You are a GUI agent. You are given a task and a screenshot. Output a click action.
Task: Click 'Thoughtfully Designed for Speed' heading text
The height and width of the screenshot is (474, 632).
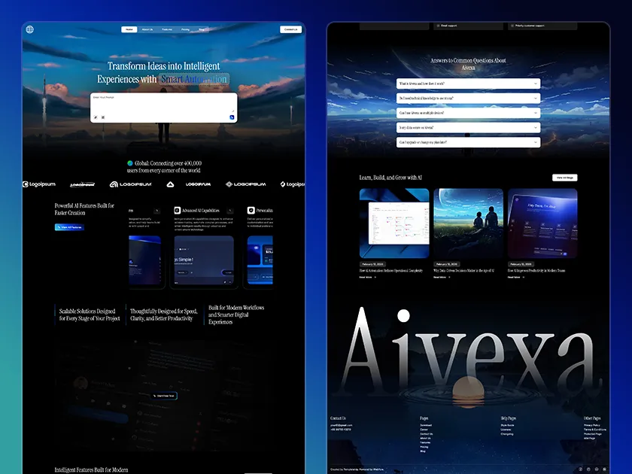[164, 314]
